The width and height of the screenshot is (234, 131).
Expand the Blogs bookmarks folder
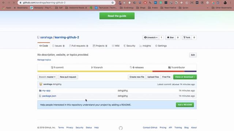[x=141, y=8]
